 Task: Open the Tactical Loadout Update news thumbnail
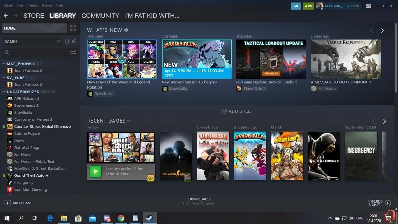[x=271, y=59]
